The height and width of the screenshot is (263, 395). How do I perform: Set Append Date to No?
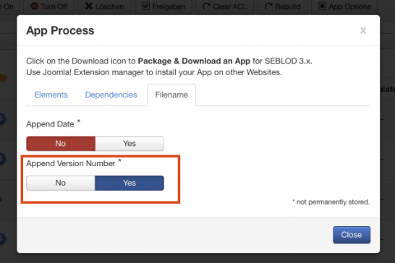(x=61, y=144)
